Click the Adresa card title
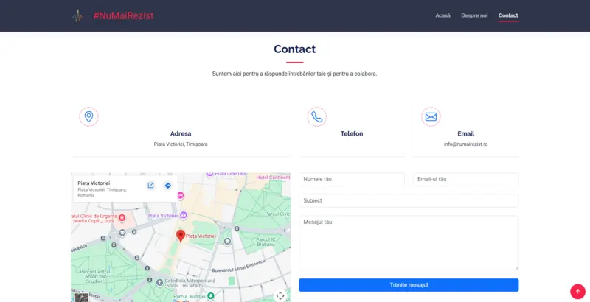 [x=181, y=134]
